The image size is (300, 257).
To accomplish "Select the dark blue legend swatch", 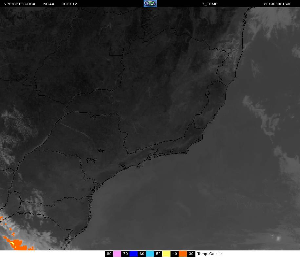I will [x=133, y=254].
